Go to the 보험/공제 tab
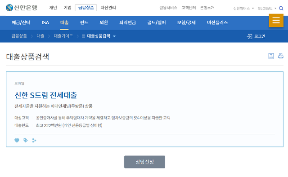288x177 pixels. [186, 22]
